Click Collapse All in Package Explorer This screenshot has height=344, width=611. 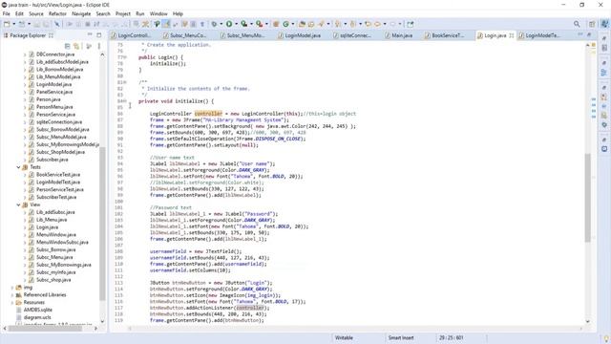[x=68, y=46]
